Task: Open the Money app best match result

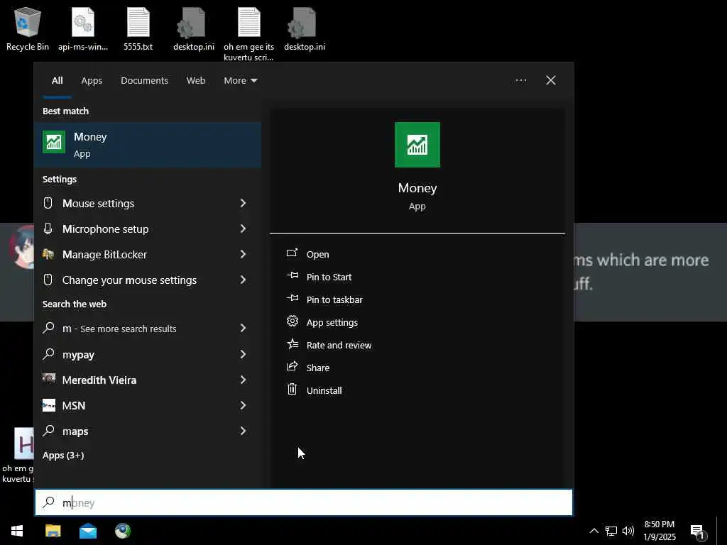Action: pos(148,145)
